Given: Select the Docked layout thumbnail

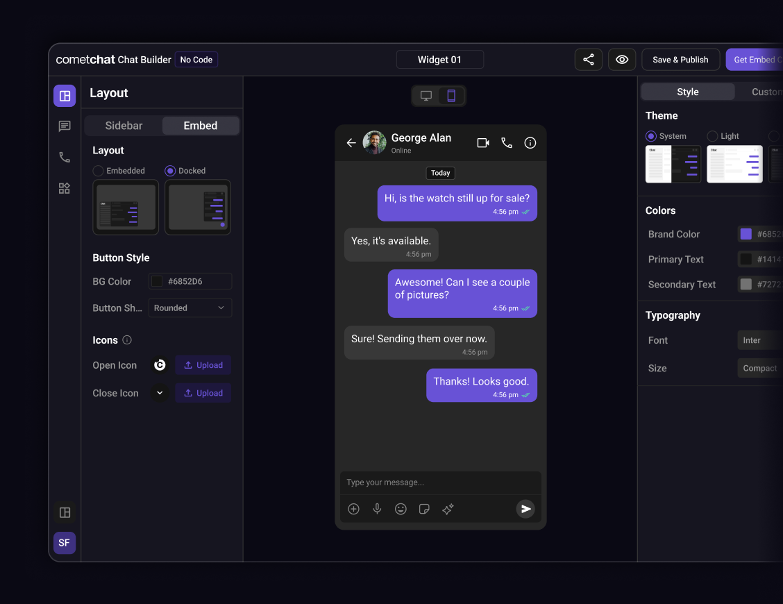Looking at the screenshot, I should pyautogui.click(x=198, y=207).
